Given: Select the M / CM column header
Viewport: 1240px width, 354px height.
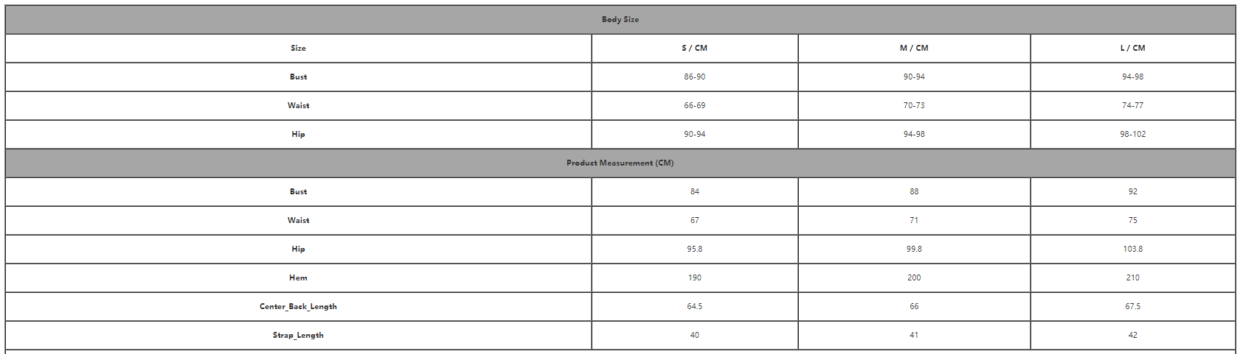Looking at the screenshot, I should click(x=914, y=49).
